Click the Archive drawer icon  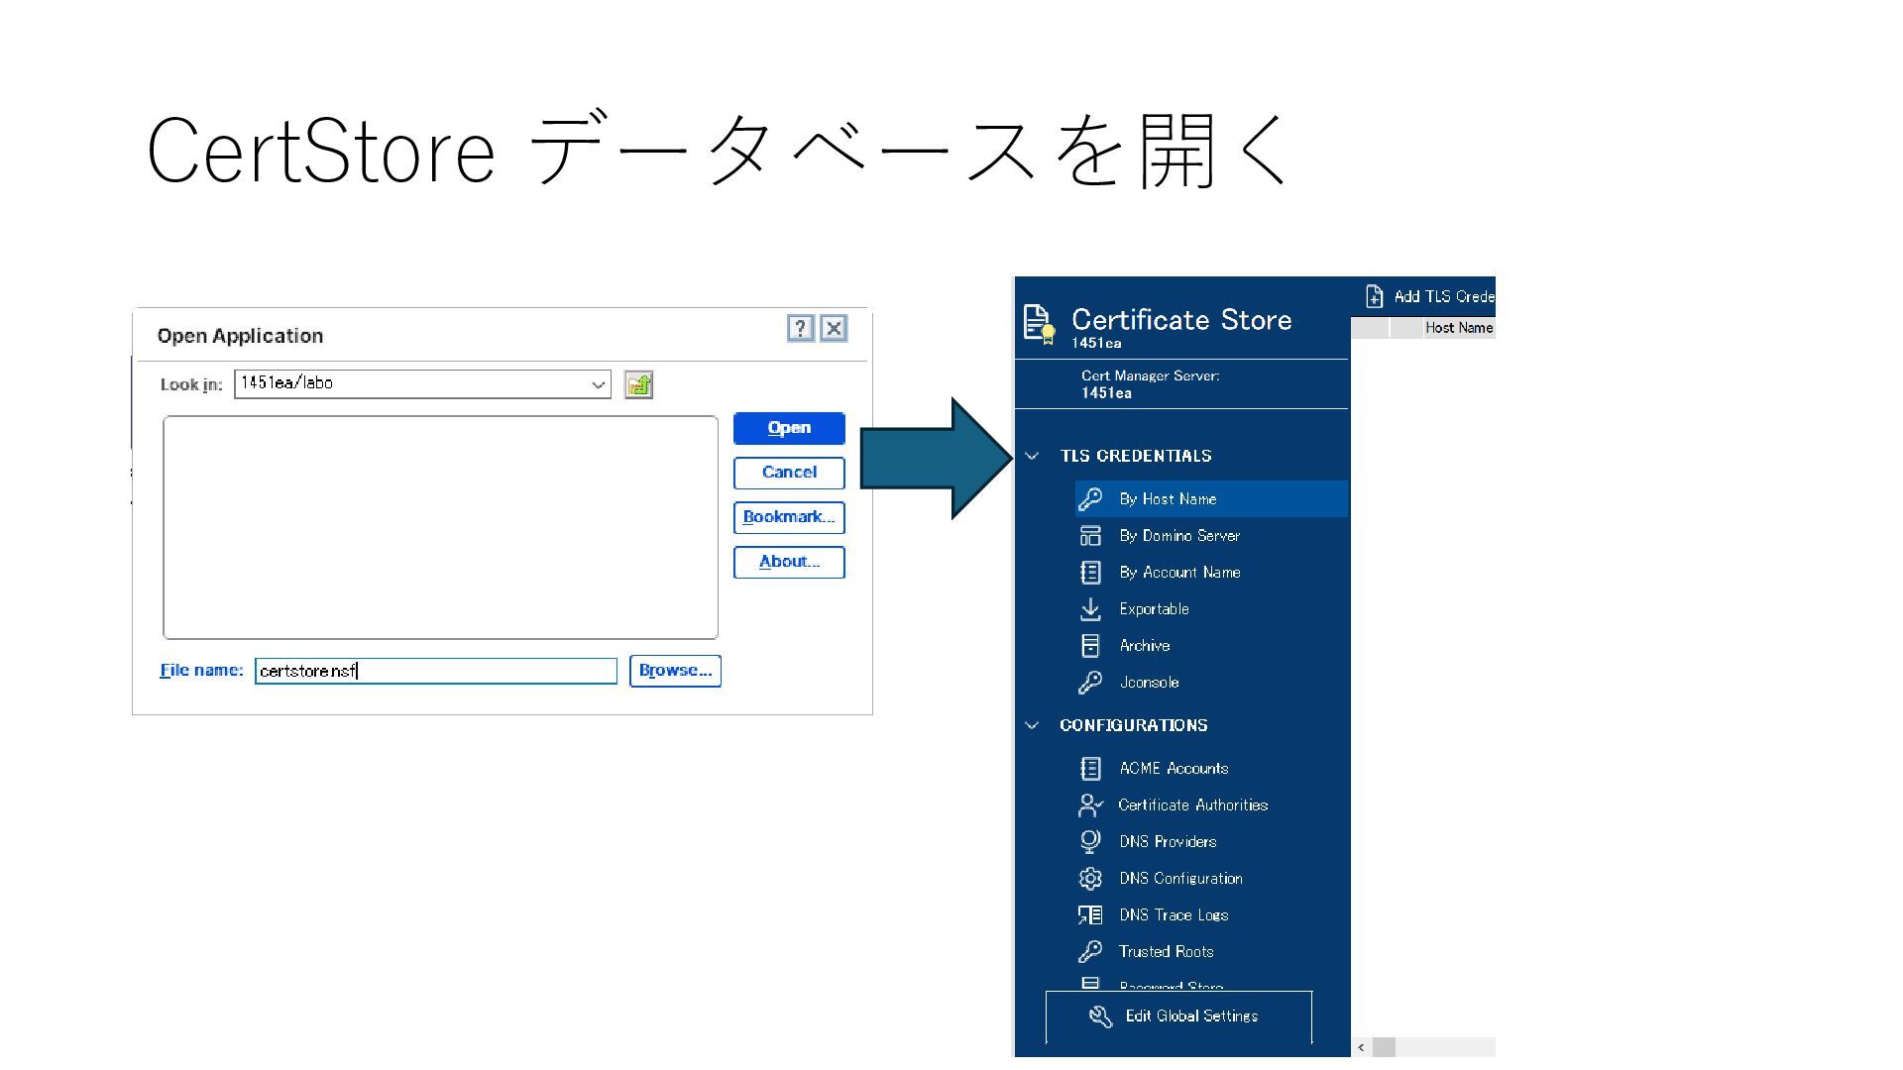click(x=1090, y=646)
